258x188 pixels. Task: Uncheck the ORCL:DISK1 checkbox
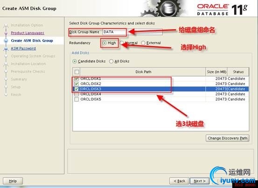(x=77, y=79)
